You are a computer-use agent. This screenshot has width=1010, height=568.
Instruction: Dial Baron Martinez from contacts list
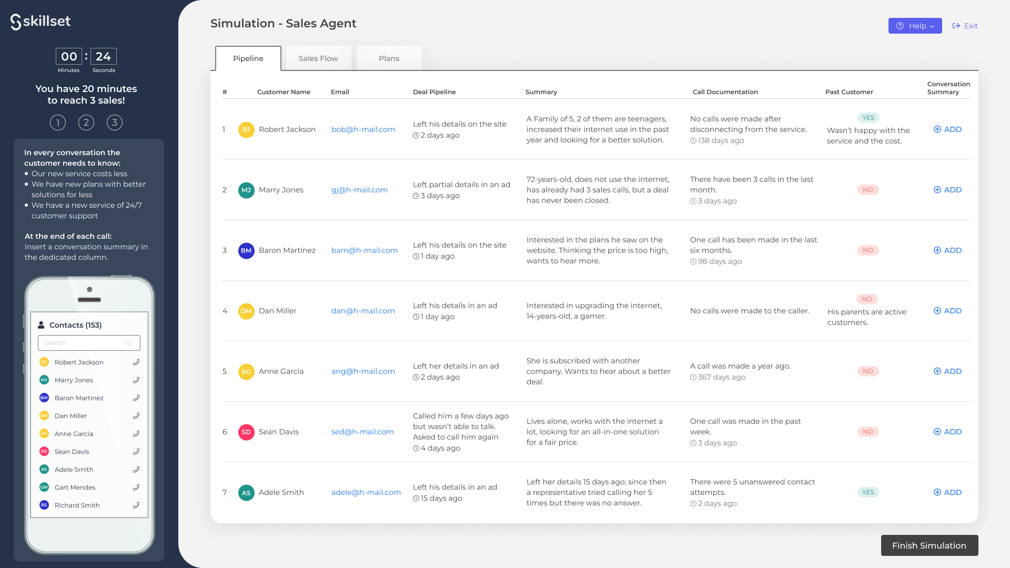click(x=136, y=398)
